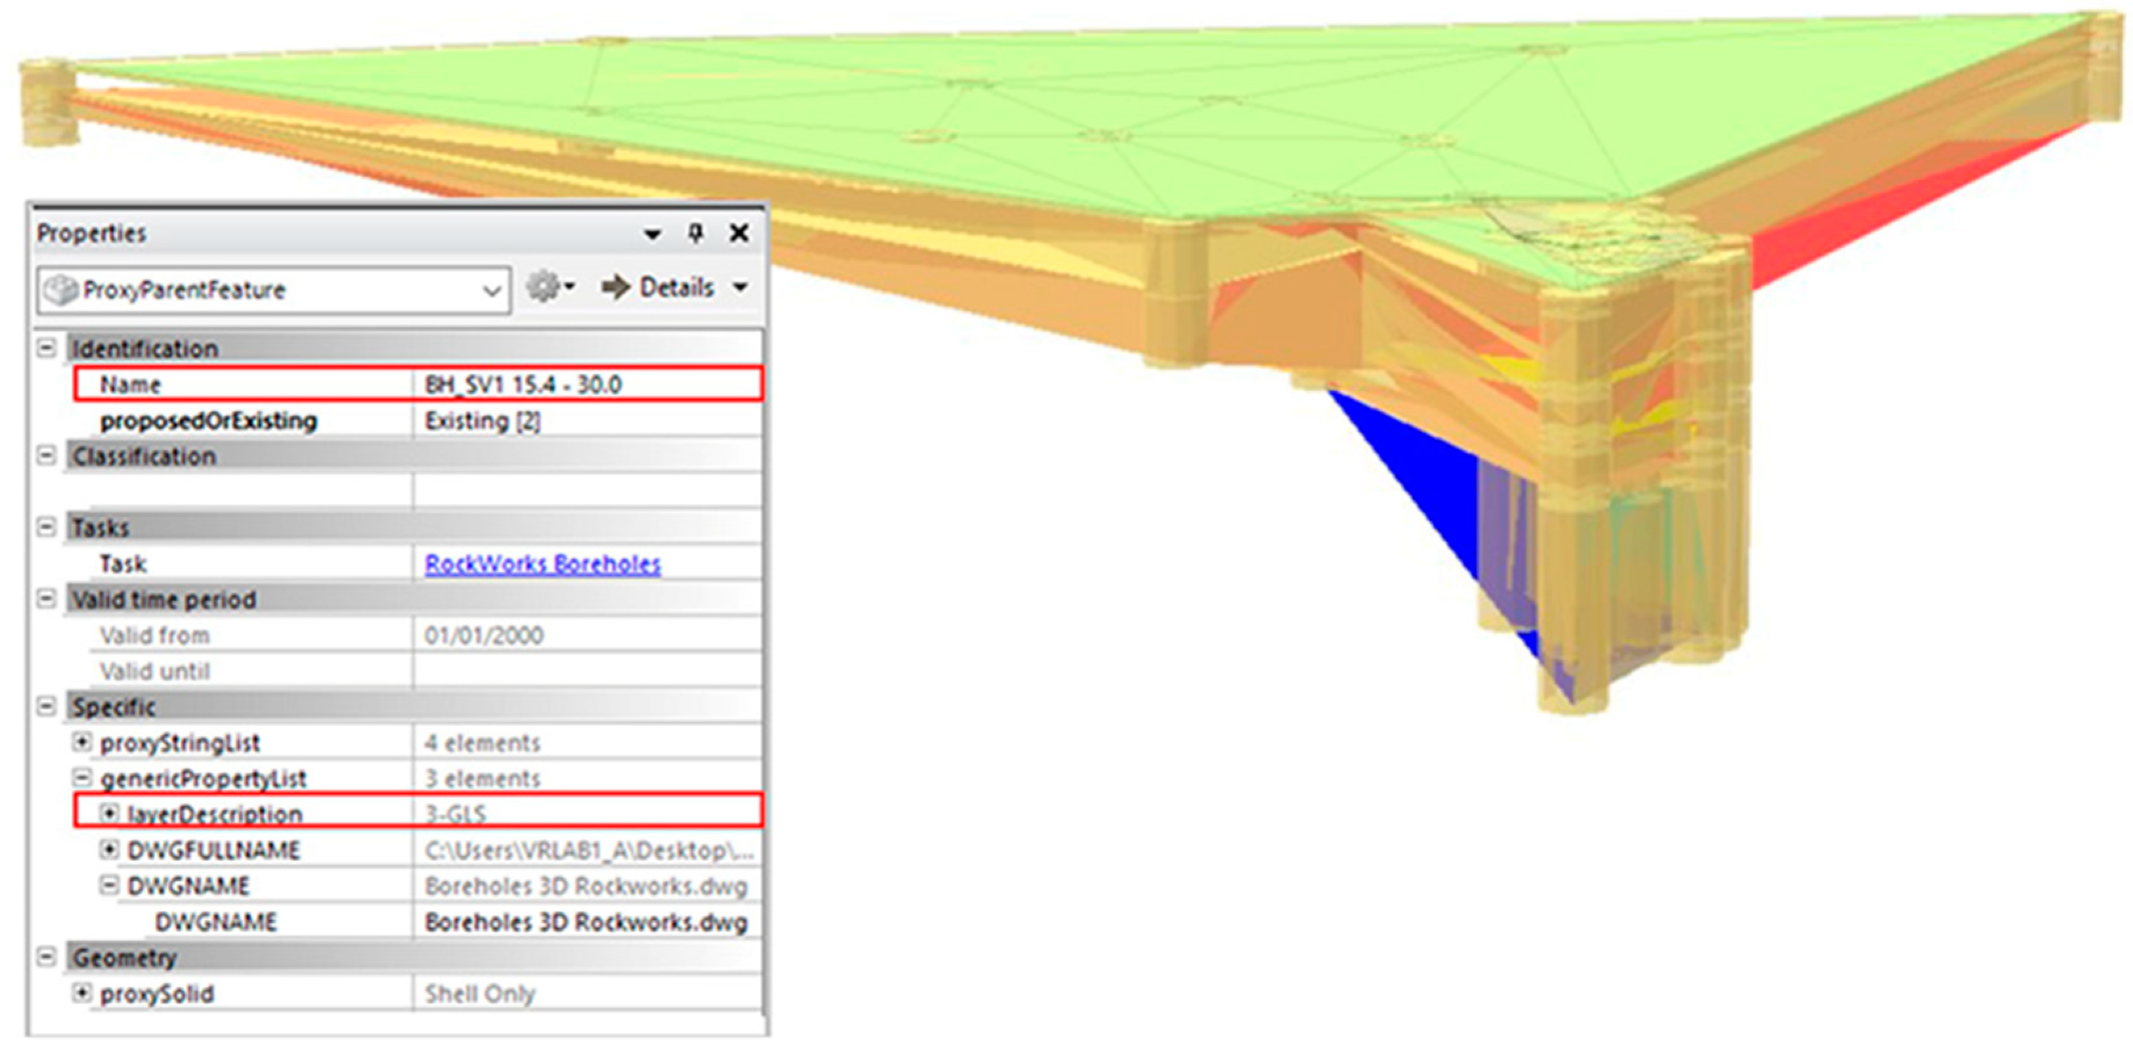Click the Name value BH_SV1 15.4 - 30.0
2133x1058 pixels.
[522, 385]
